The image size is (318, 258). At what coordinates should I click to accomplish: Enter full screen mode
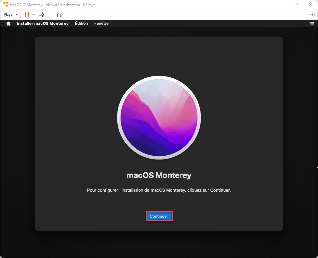point(51,15)
